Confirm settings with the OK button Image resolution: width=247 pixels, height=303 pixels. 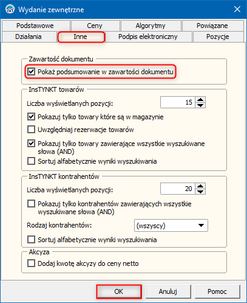pos(119,291)
